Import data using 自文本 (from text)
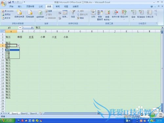 [x=6, y=18]
